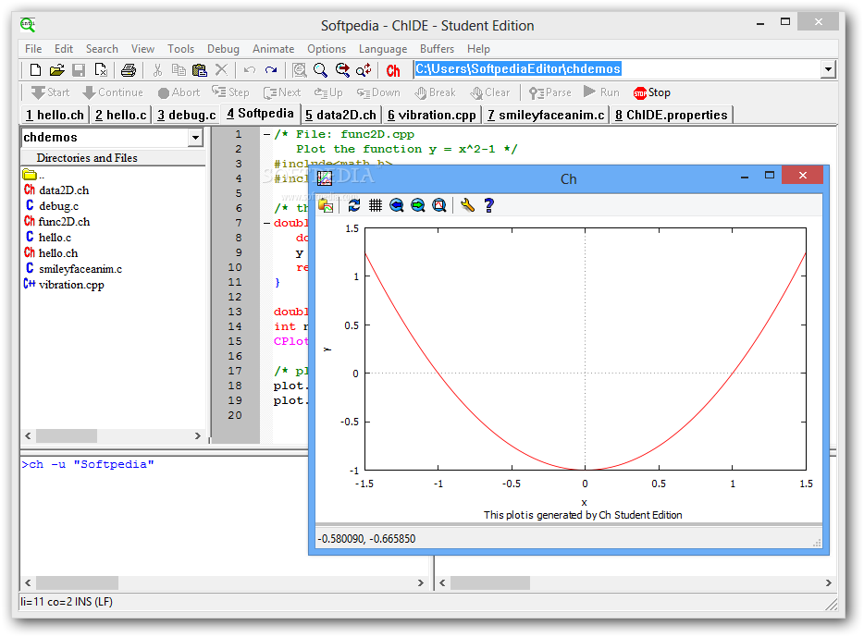Click the Abort button
This screenshot has width=864, height=637.
tap(179, 92)
